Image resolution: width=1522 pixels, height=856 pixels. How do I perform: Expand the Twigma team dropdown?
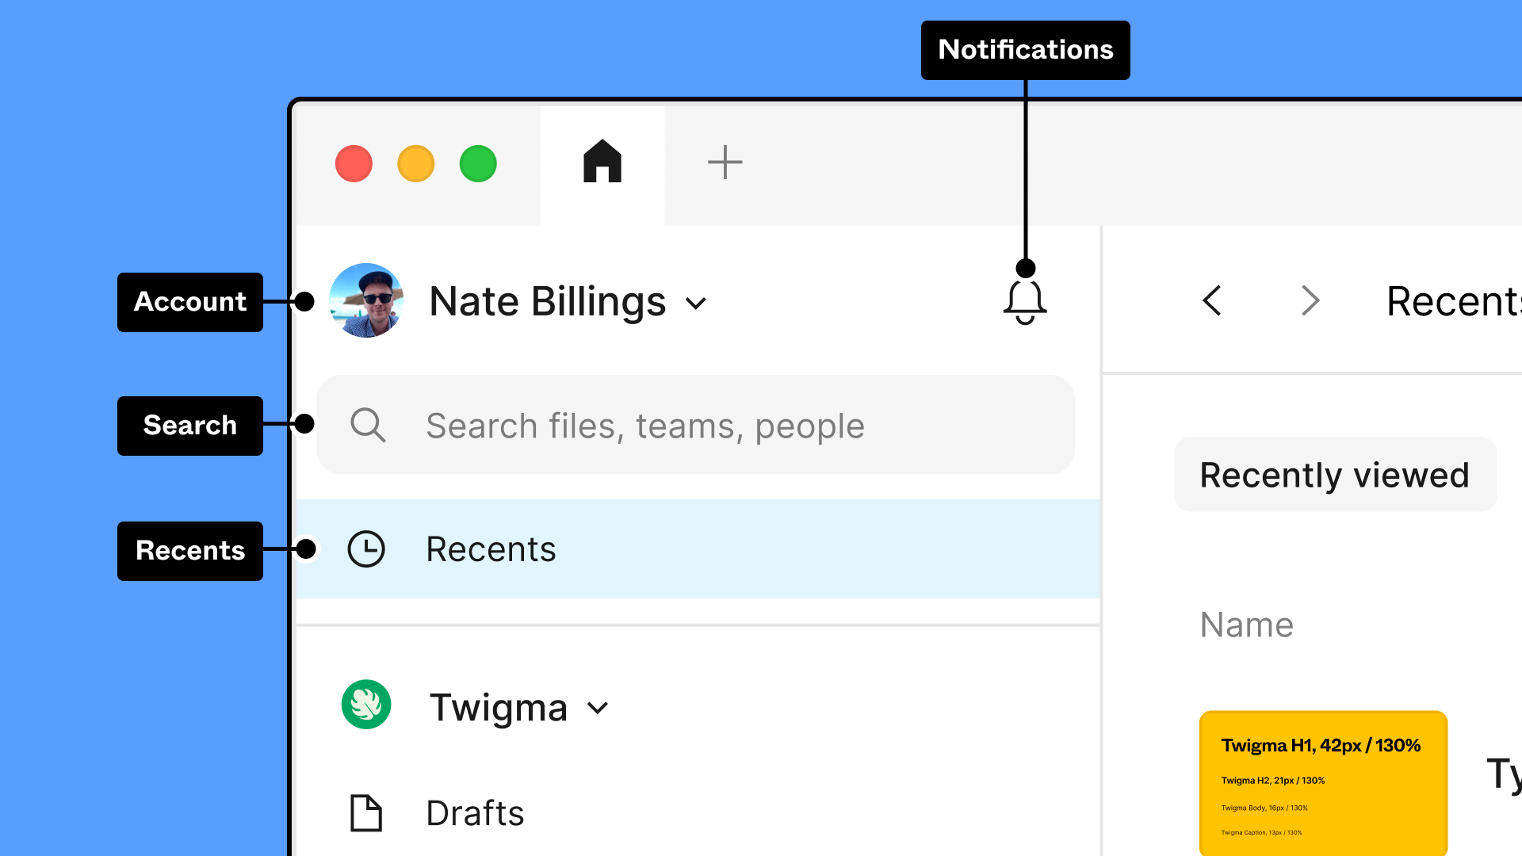[x=598, y=708]
